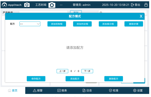Click the 管理员: admin text

(82, 5)
